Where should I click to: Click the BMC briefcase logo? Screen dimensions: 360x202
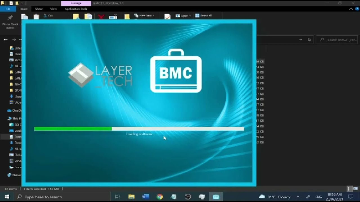(x=176, y=71)
